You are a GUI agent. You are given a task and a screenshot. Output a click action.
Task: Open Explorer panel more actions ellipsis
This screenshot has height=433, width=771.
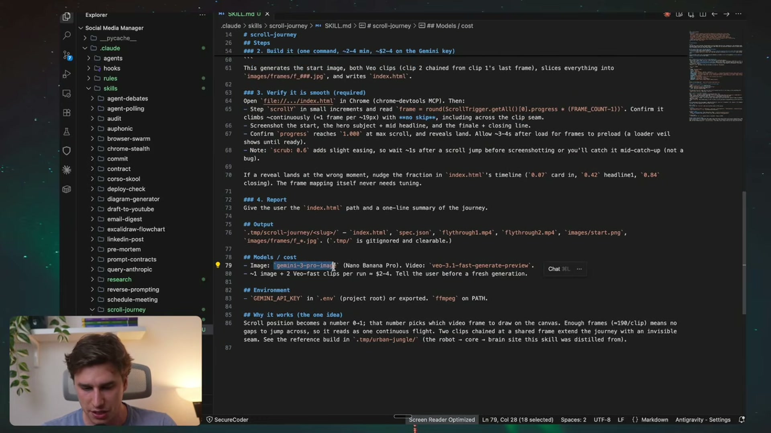click(202, 15)
